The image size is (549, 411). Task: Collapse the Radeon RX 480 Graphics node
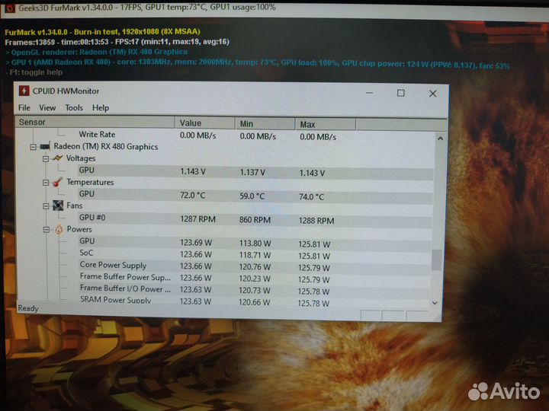(33, 147)
